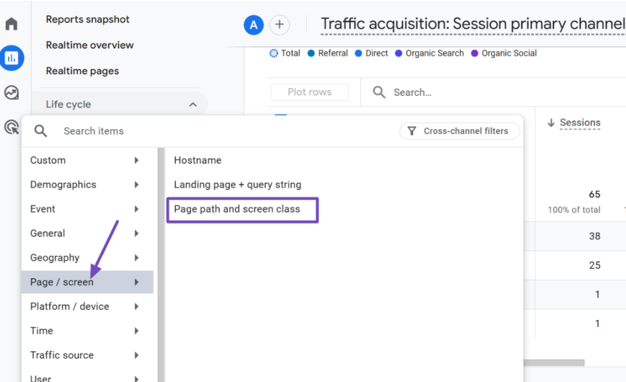
Task: Click the funnel icon in Cross-channel filters
Action: pyautogui.click(x=412, y=131)
